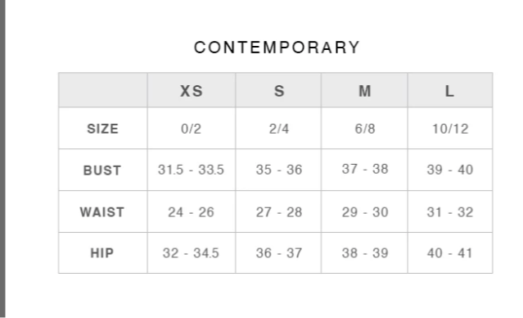523x318 pixels.
Task: Click the HIP row label
Action: click(103, 253)
